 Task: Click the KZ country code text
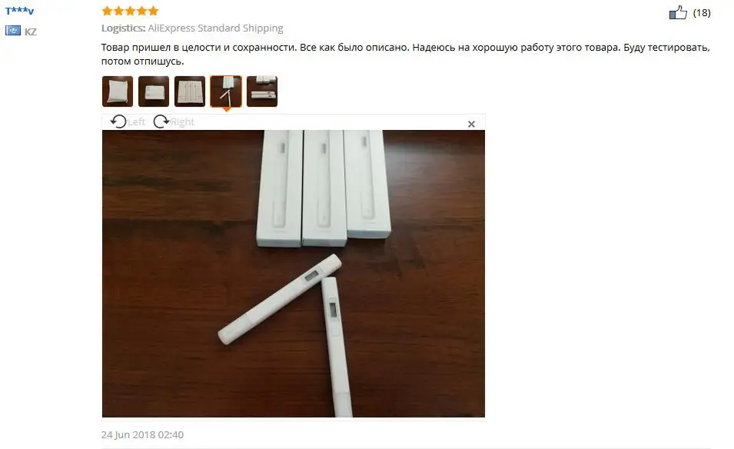click(31, 32)
